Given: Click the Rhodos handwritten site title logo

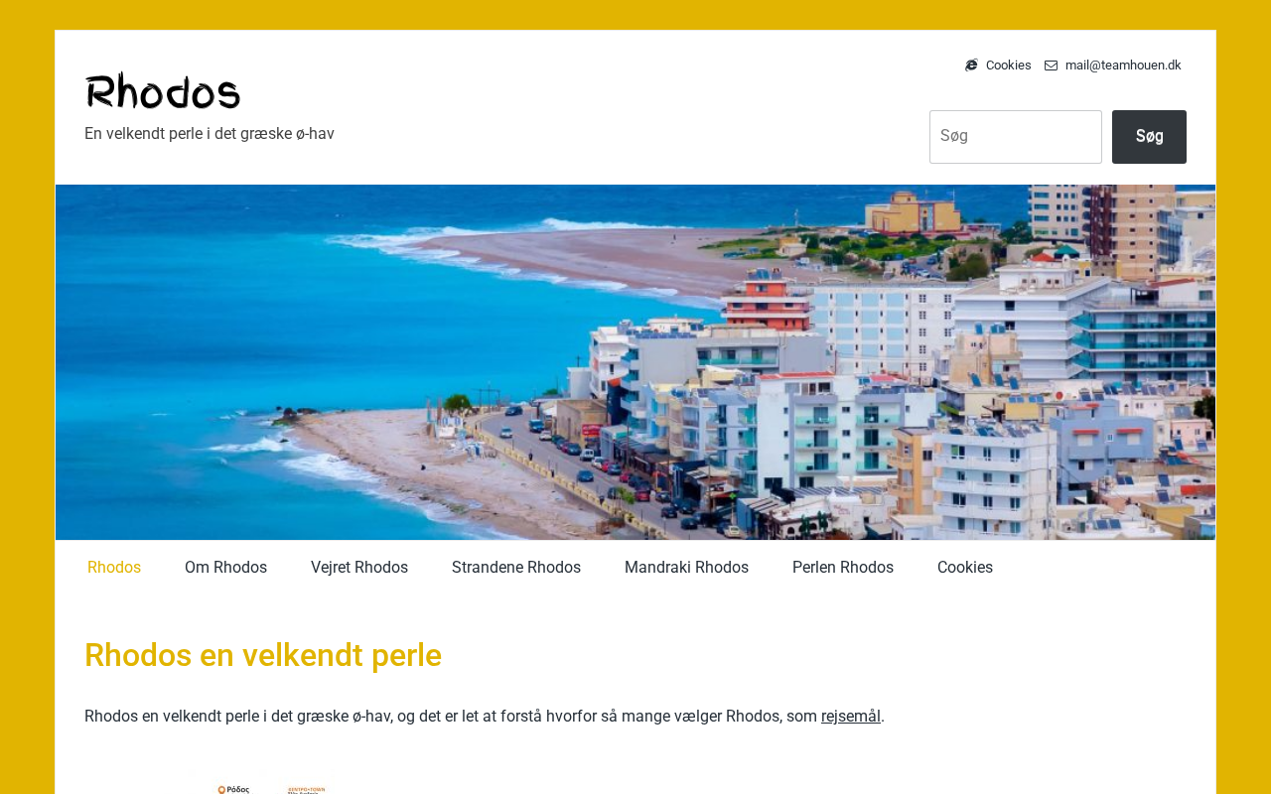Looking at the screenshot, I should point(163,91).
